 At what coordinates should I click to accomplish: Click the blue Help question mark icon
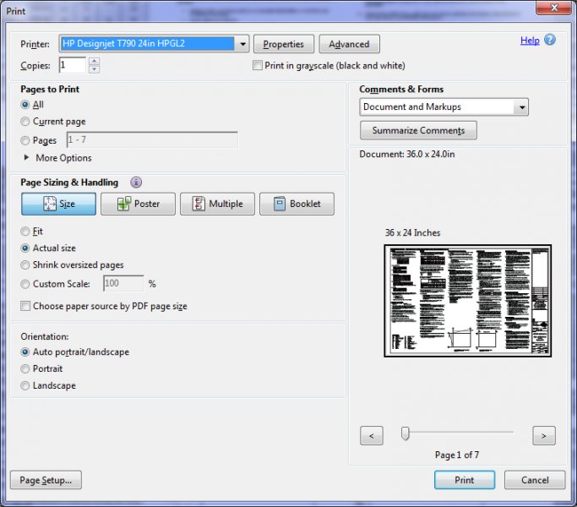(x=550, y=40)
